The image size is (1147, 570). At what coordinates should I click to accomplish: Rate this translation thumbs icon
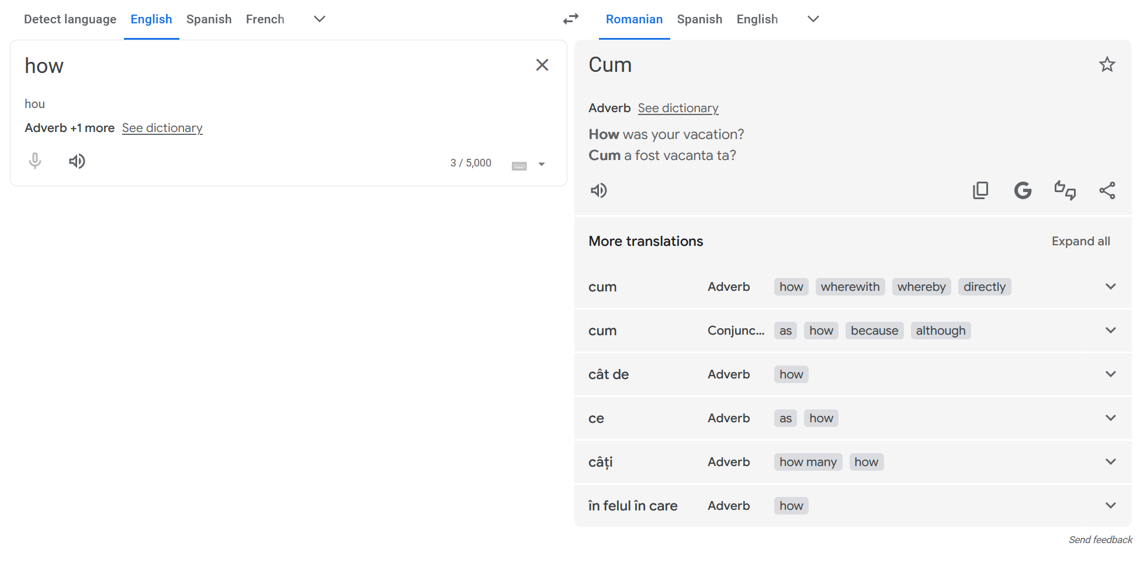pyautogui.click(x=1065, y=190)
